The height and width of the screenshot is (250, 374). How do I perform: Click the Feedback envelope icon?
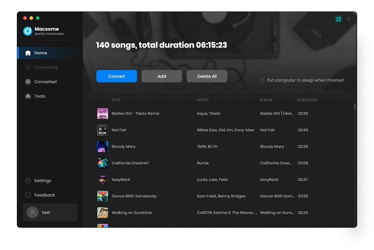[28, 195]
